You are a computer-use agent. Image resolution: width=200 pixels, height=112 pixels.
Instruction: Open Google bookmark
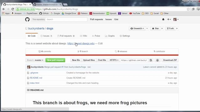(x=55, y=13)
